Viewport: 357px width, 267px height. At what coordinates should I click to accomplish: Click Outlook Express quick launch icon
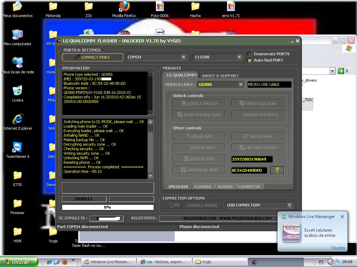pyautogui.click(x=57, y=262)
